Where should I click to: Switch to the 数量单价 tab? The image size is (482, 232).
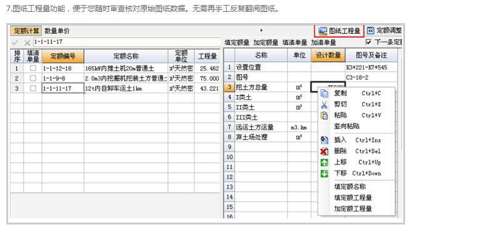[57, 31]
